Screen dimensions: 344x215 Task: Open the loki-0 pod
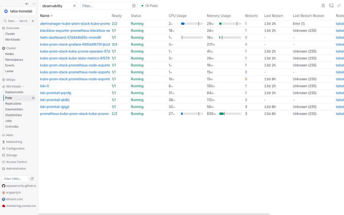45,86
